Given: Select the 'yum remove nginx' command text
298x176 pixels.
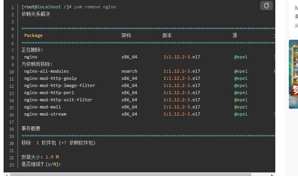Looking at the screenshot, I should 95,7.
